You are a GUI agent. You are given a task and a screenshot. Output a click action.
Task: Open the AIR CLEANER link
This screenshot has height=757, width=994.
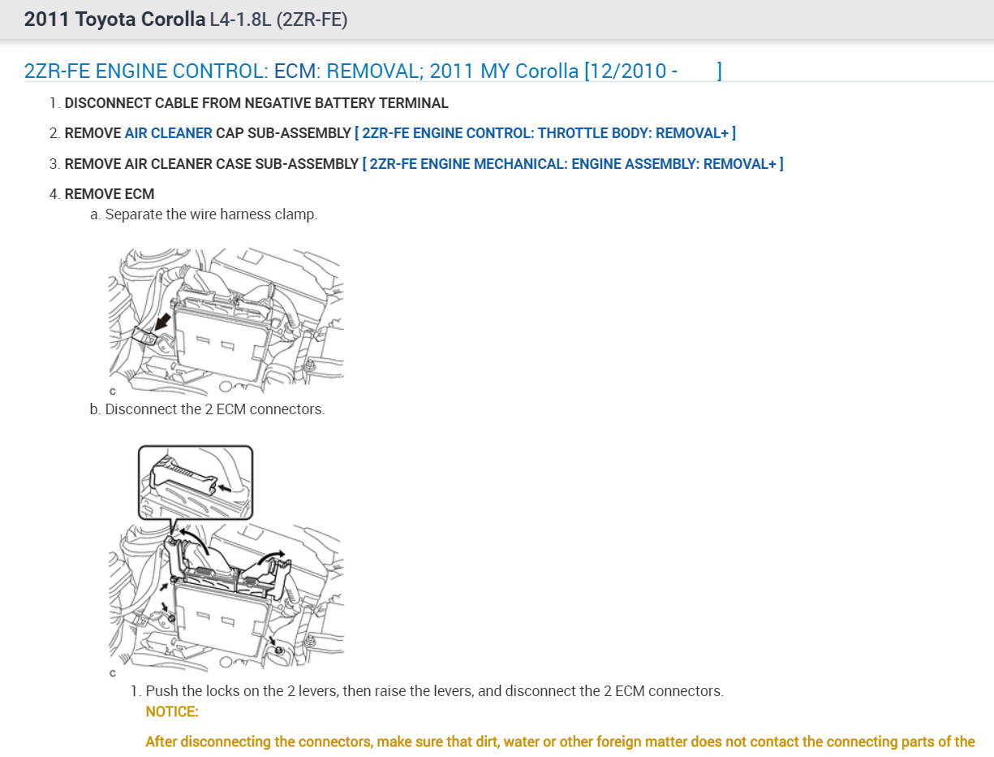coord(168,133)
